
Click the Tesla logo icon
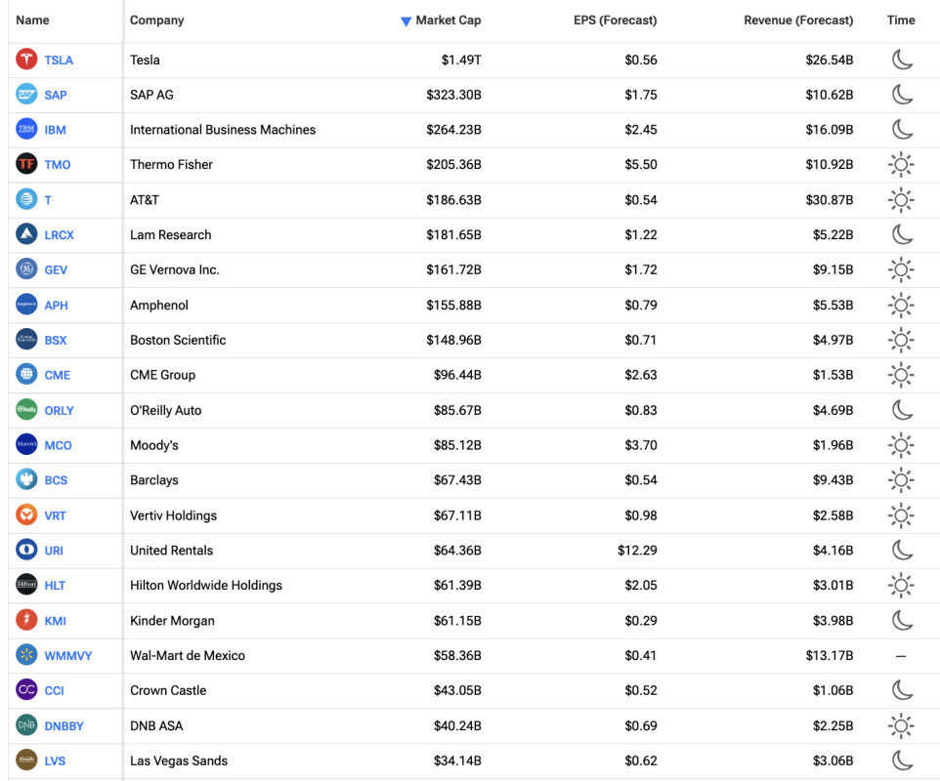click(x=26, y=60)
